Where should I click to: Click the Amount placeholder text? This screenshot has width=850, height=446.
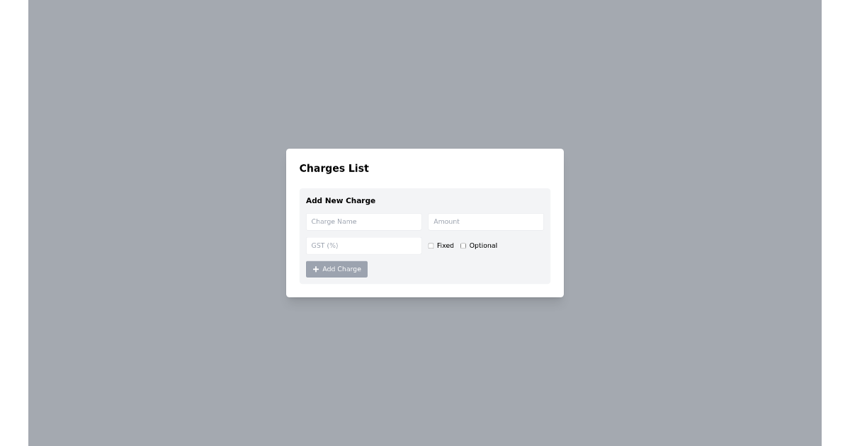(x=446, y=222)
